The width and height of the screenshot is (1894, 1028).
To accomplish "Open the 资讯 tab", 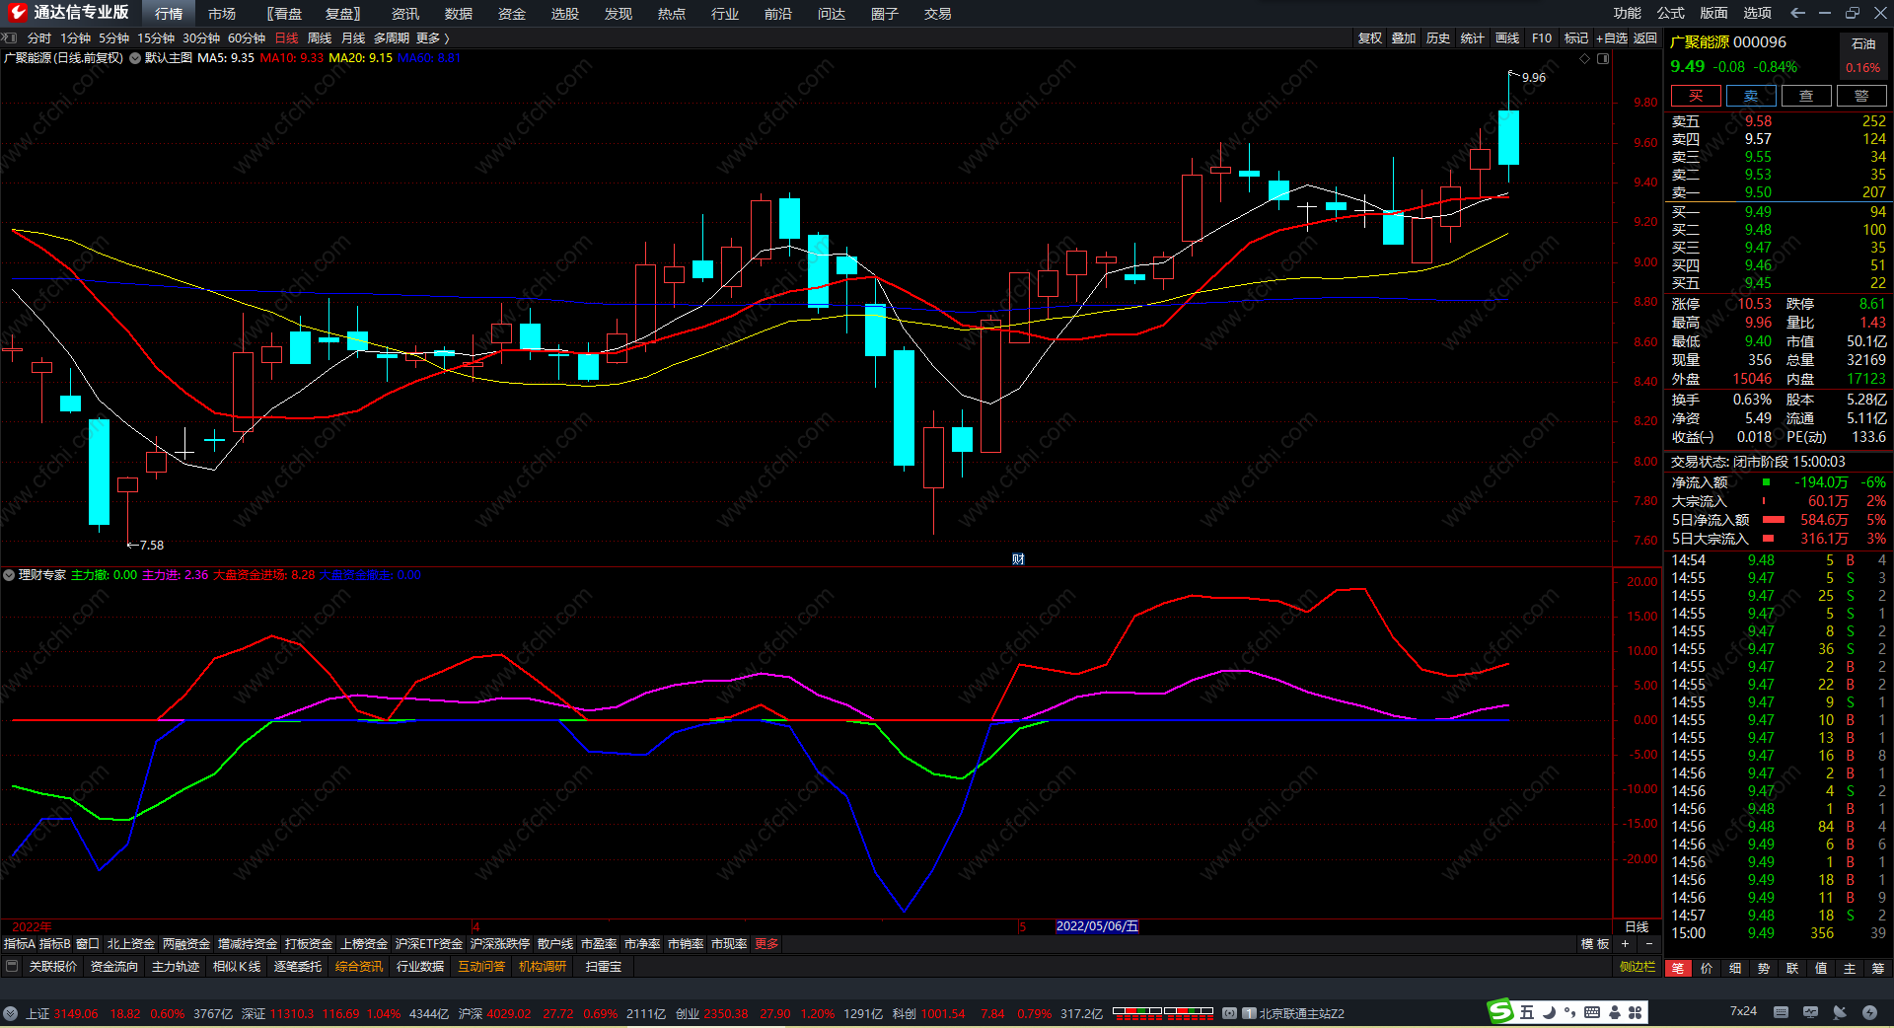I will click(405, 14).
